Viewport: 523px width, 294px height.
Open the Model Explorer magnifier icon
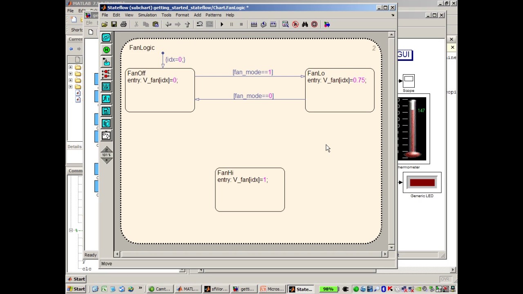pos(286,24)
